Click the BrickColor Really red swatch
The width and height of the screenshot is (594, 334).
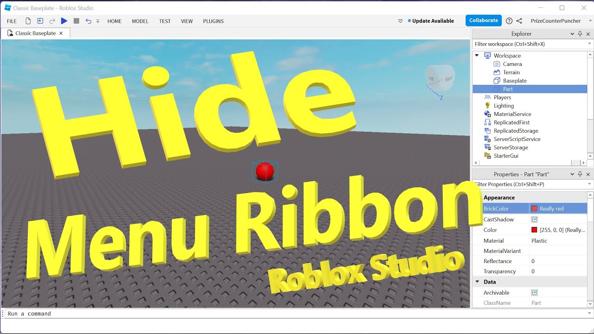tap(534, 209)
